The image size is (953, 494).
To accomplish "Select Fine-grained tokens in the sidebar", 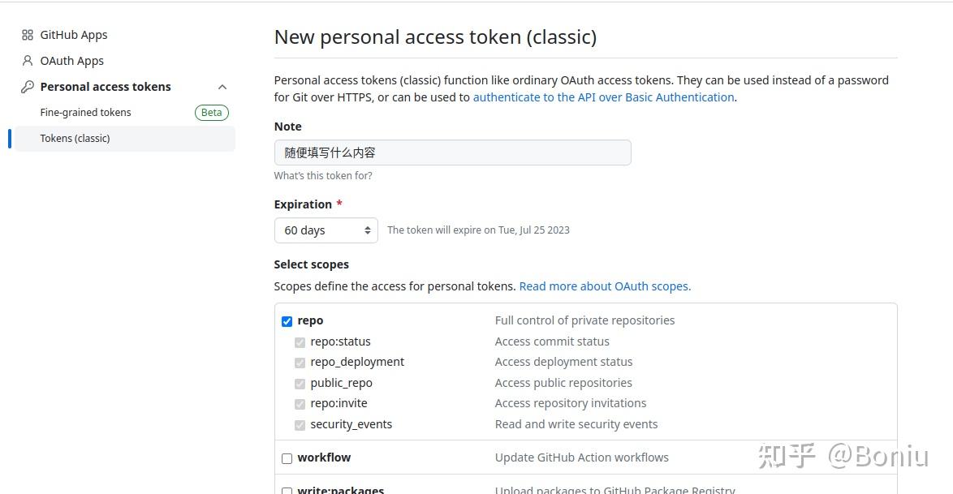I will pyautogui.click(x=87, y=112).
